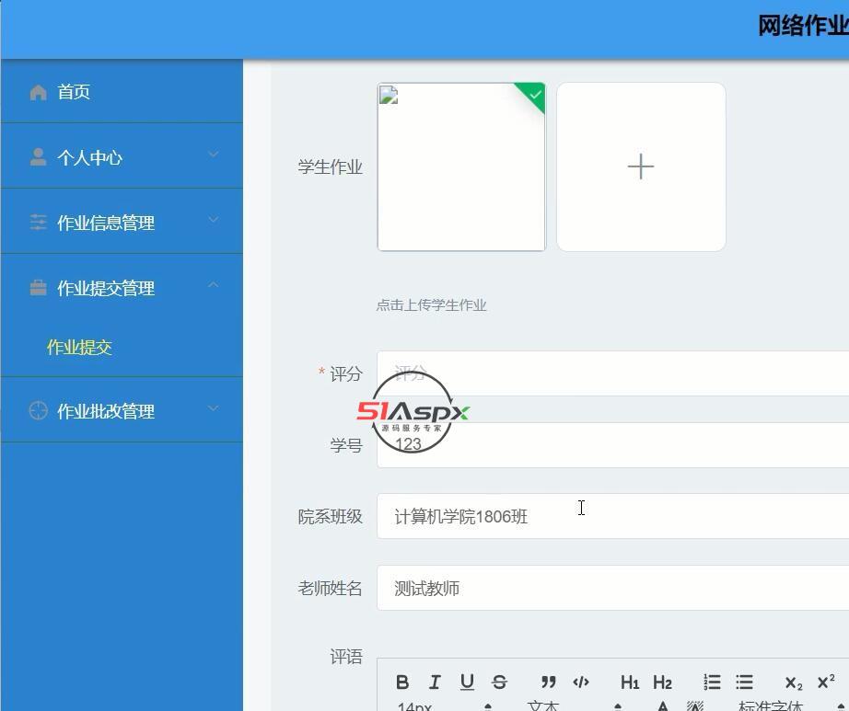The width and height of the screenshot is (849, 711).
Task: Click the 院系班级 input field
Action: click(x=613, y=516)
